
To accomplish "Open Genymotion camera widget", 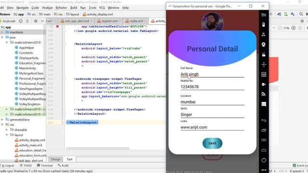I will [264, 45].
